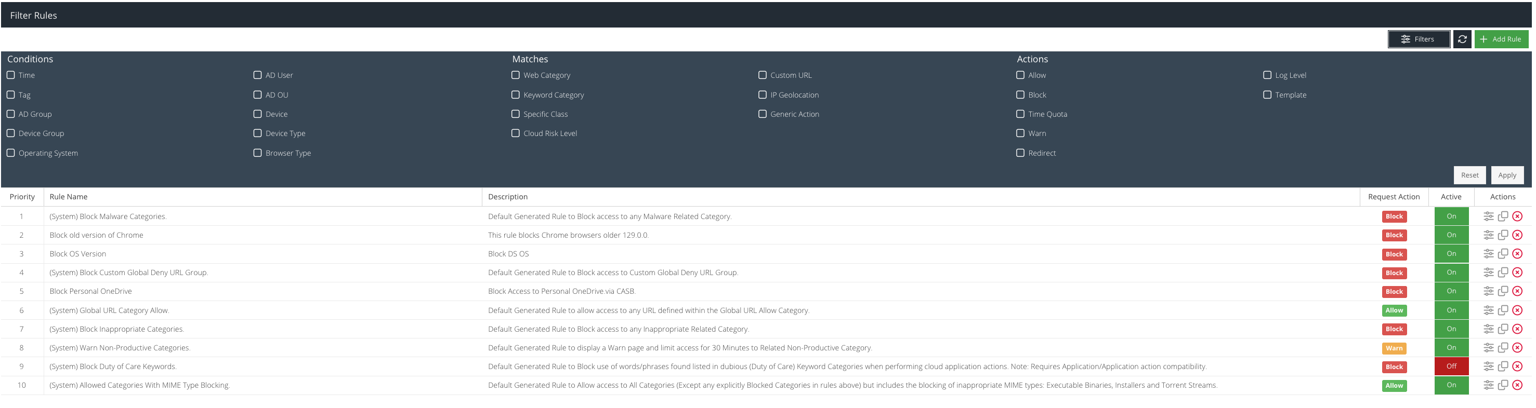The width and height of the screenshot is (1536, 408).
Task: Delete the Block Custom Global Deny URL Group rule
Action: [1517, 273]
